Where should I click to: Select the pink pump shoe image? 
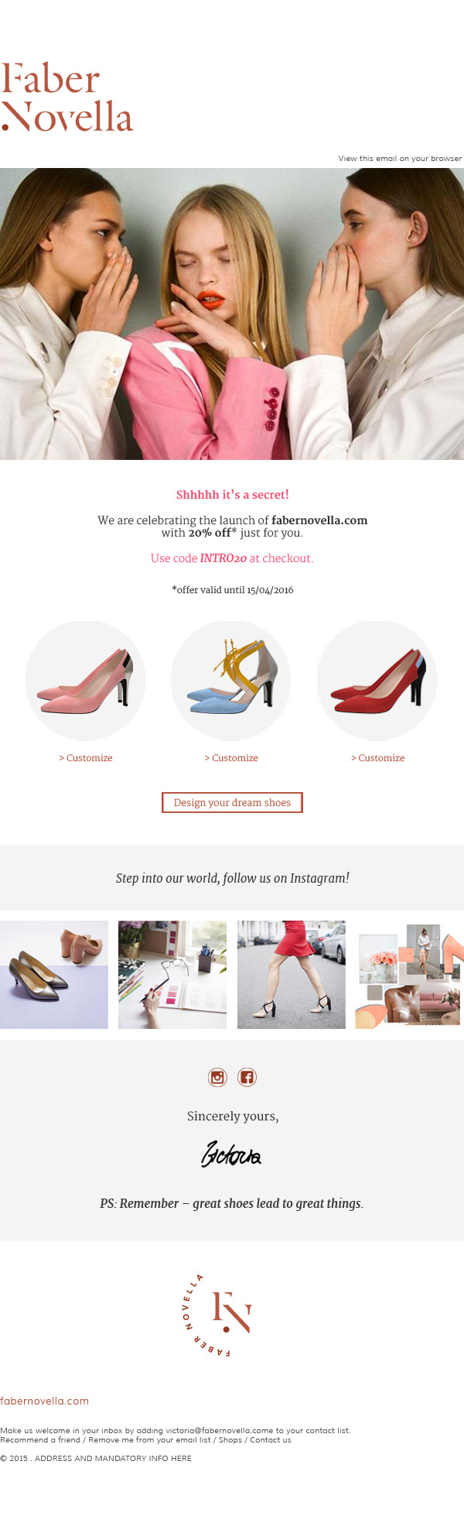pyautogui.click(x=86, y=681)
